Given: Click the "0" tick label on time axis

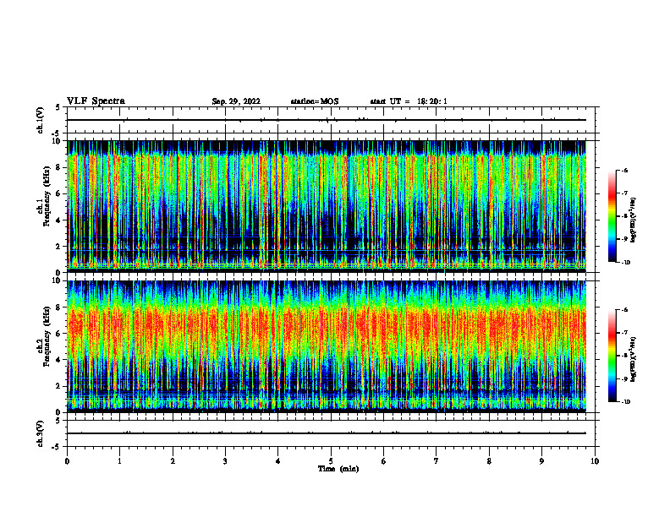Looking at the screenshot, I should click(x=67, y=461).
